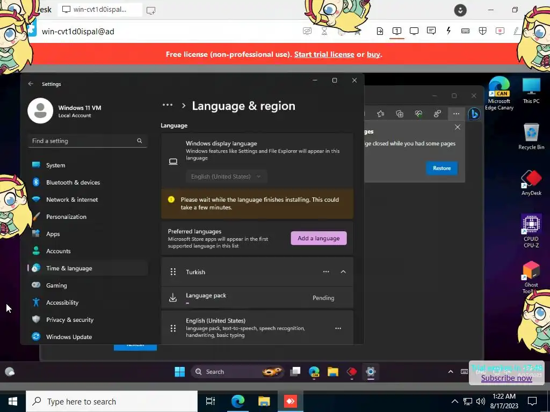
Task: Open new AnyDesk session tab
Action: pyautogui.click(x=151, y=10)
